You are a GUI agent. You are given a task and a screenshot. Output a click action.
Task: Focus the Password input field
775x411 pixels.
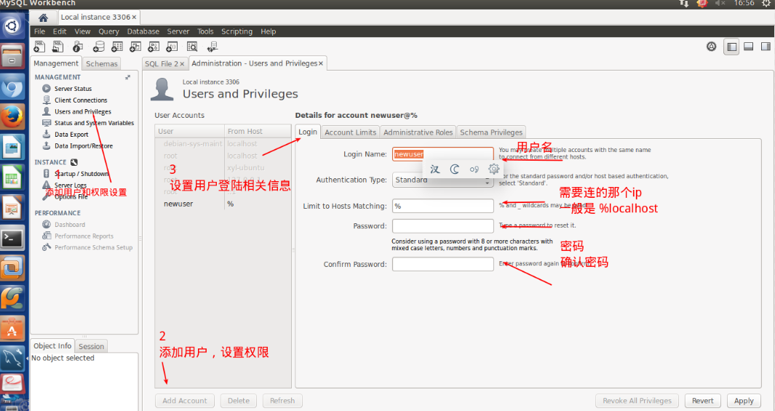(x=443, y=226)
